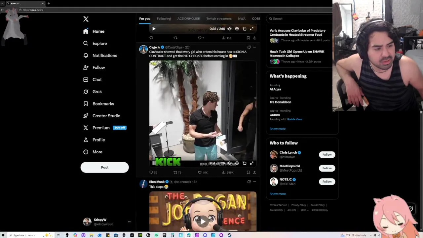Viewport: 423px width, 238px height.
Task: Show more under Who to follow
Action: pos(278,194)
